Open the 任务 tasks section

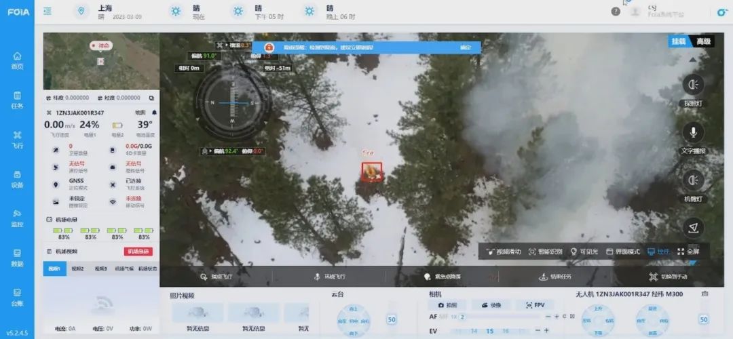(x=17, y=100)
